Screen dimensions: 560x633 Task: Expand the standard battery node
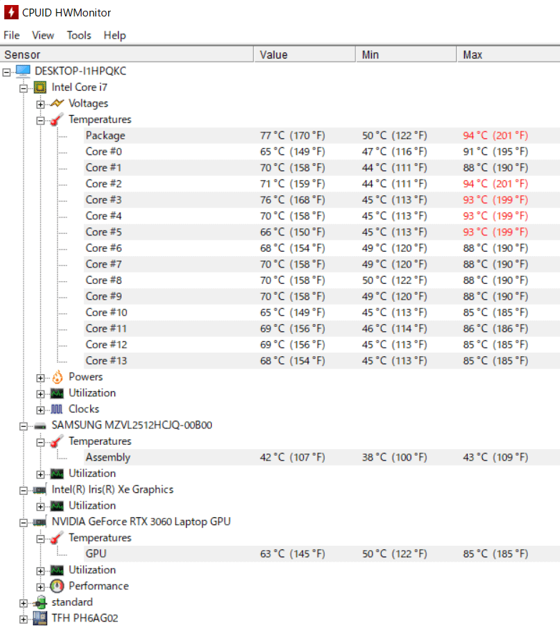24,604
